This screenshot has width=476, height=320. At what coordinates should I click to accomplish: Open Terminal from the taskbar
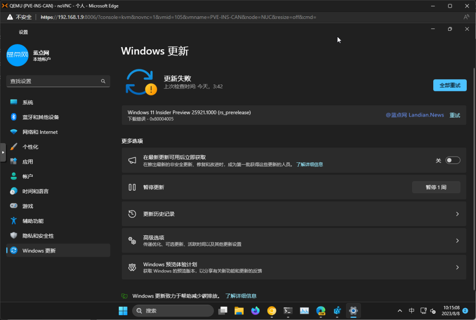click(x=288, y=311)
